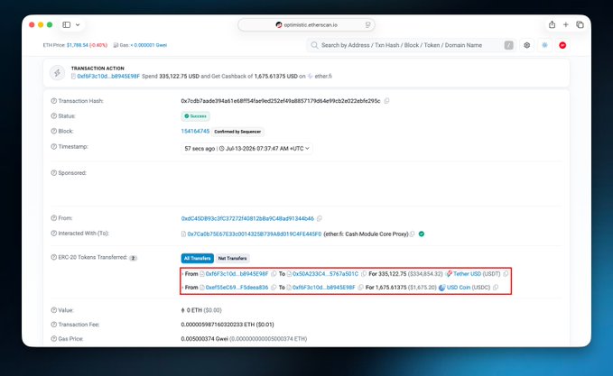Click the reader icon in the address bar
This screenshot has width=613, height=376.
367,24
